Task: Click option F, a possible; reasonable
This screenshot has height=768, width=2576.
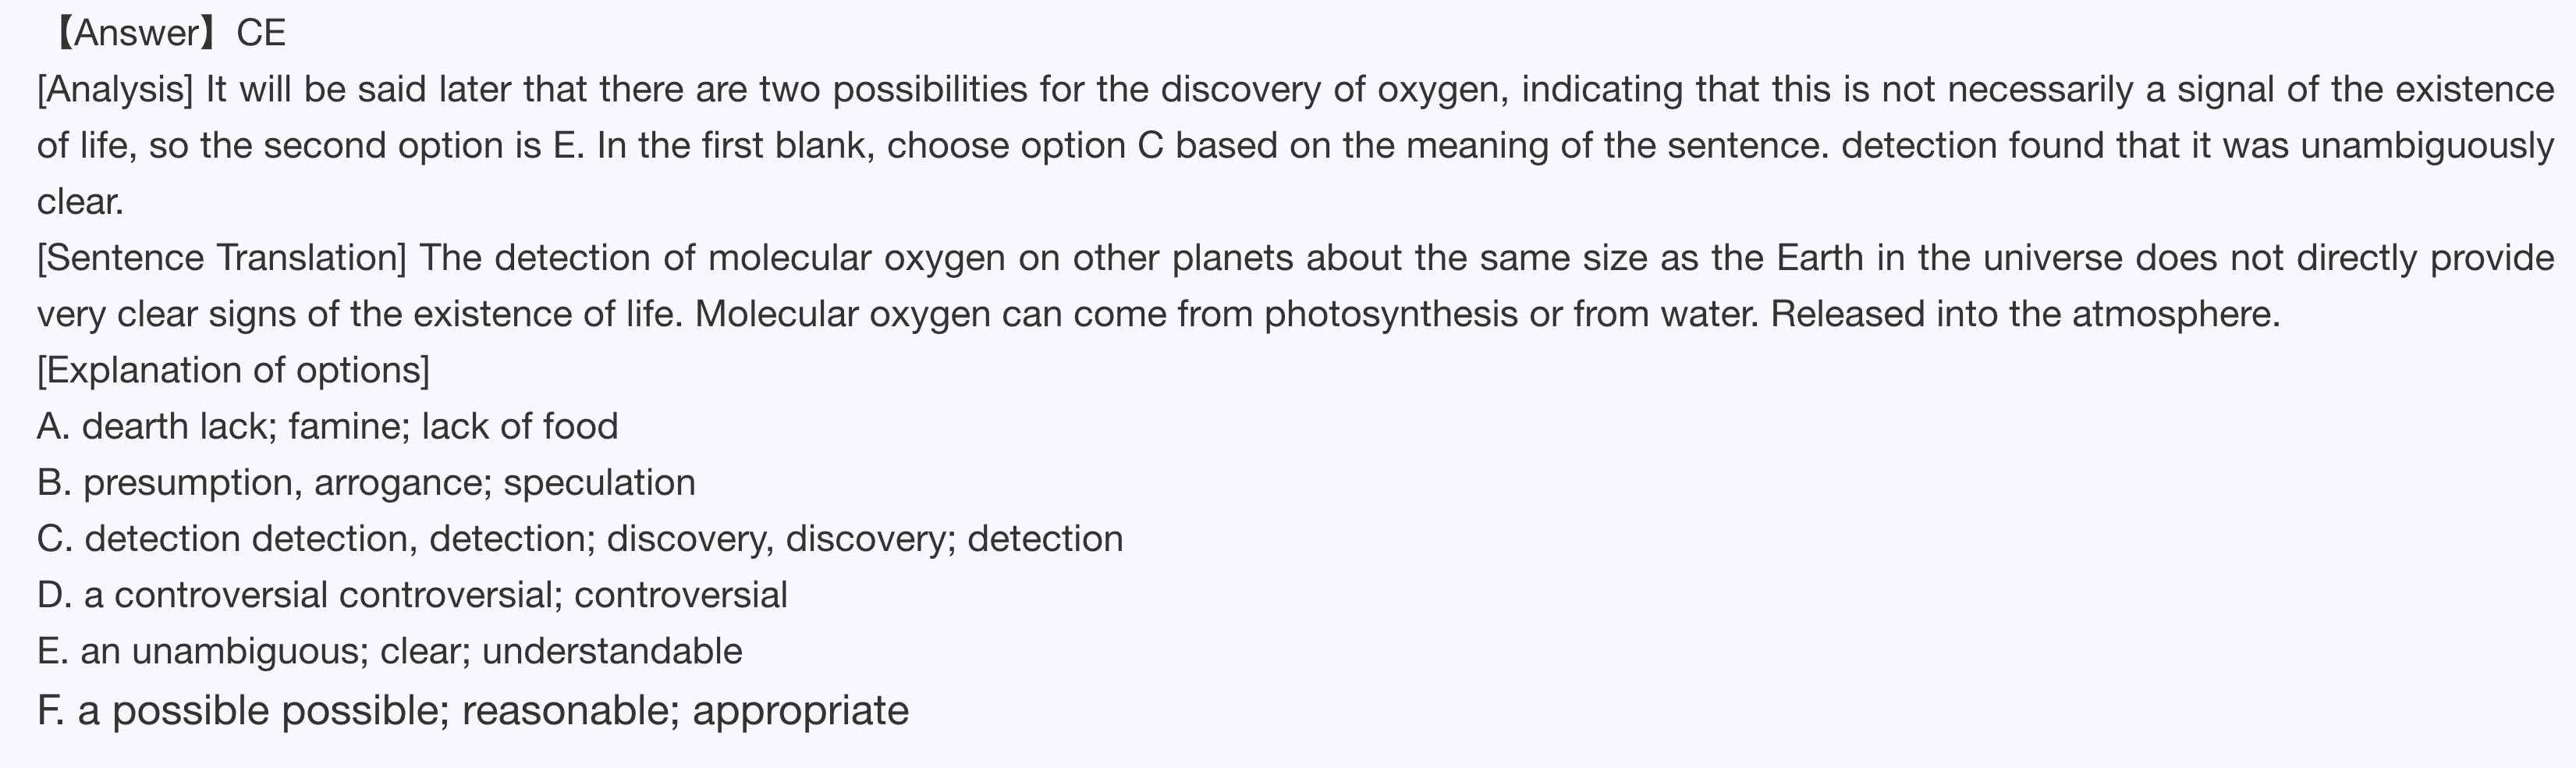Action: pyautogui.click(x=473, y=710)
